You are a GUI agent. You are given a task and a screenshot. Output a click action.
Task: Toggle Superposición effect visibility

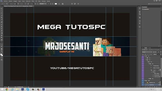coord(153,75)
